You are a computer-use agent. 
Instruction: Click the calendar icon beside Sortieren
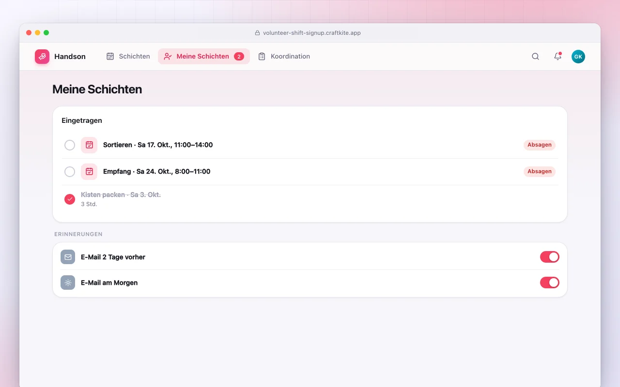(89, 145)
